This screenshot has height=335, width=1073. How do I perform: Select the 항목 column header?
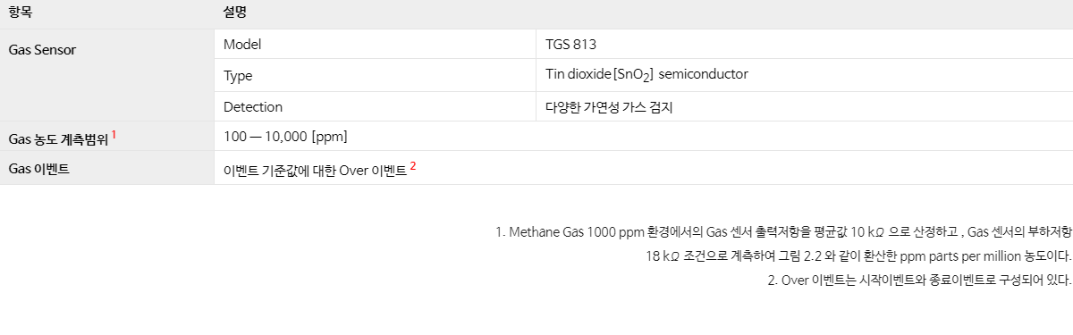pyautogui.click(x=20, y=13)
